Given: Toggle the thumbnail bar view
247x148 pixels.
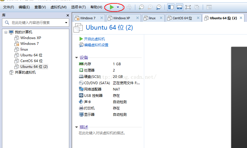Looking at the screenshot, I should 180,7.
